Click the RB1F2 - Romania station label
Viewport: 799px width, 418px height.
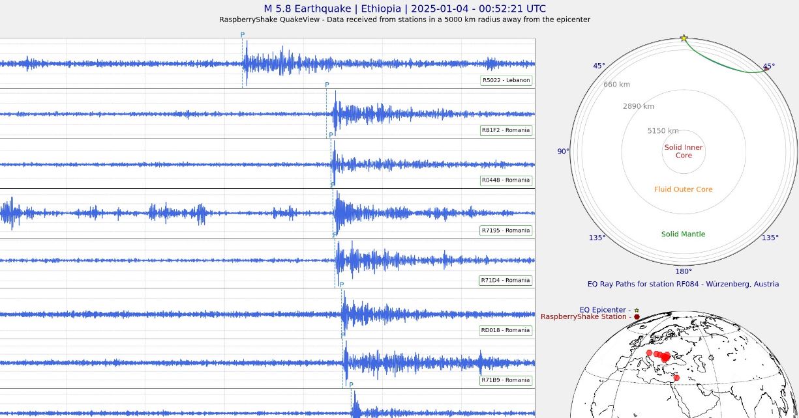pyautogui.click(x=505, y=130)
